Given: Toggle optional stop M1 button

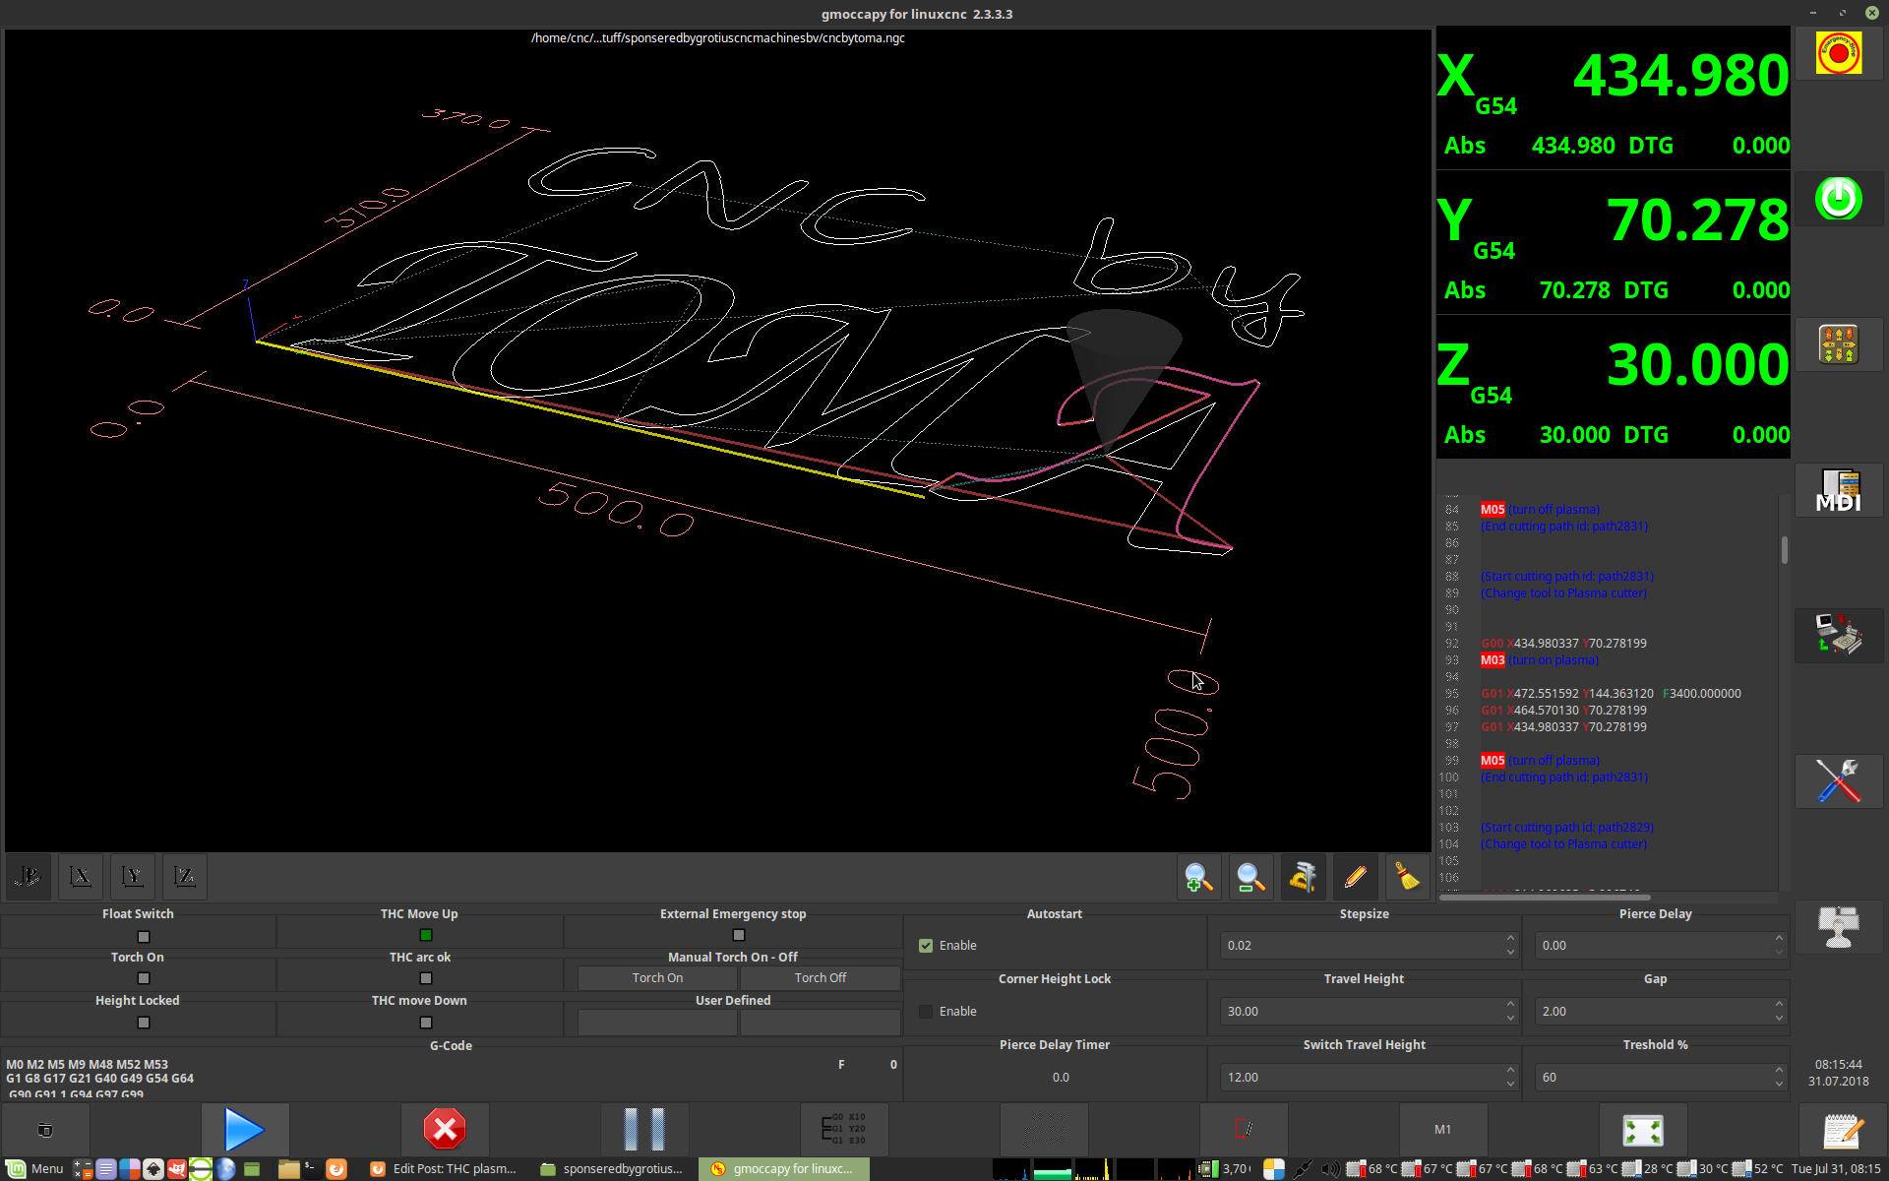Looking at the screenshot, I should 1443,1129.
